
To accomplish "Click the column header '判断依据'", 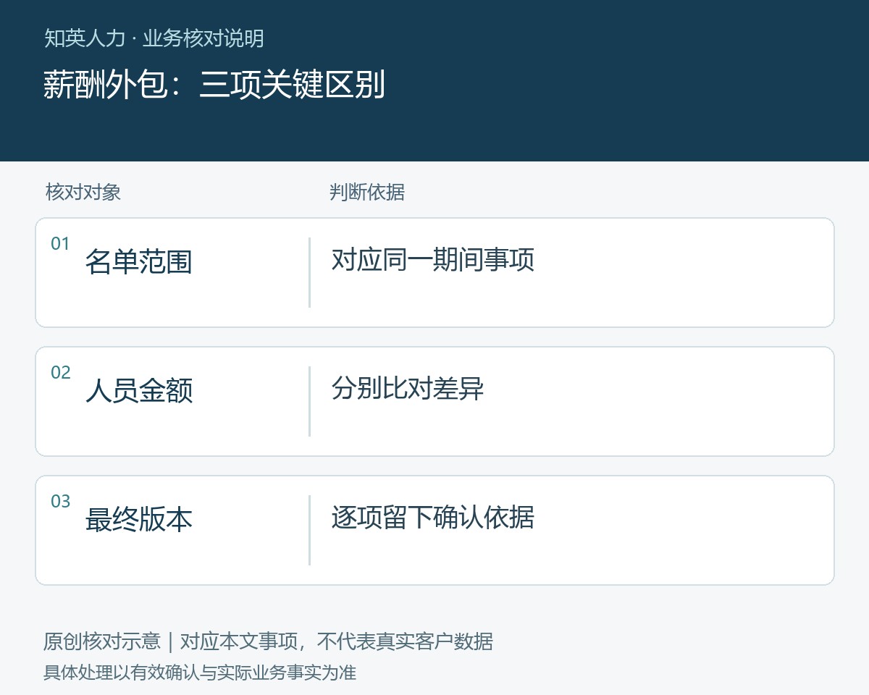I will coord(366,192).
